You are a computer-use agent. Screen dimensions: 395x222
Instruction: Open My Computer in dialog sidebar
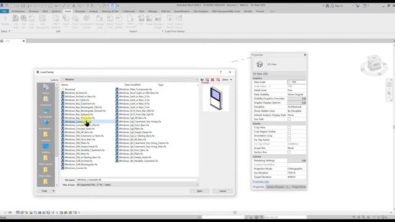(46, 112)
